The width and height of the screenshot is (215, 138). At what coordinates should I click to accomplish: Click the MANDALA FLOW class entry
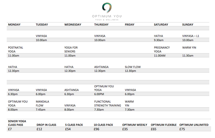(42, 103)
